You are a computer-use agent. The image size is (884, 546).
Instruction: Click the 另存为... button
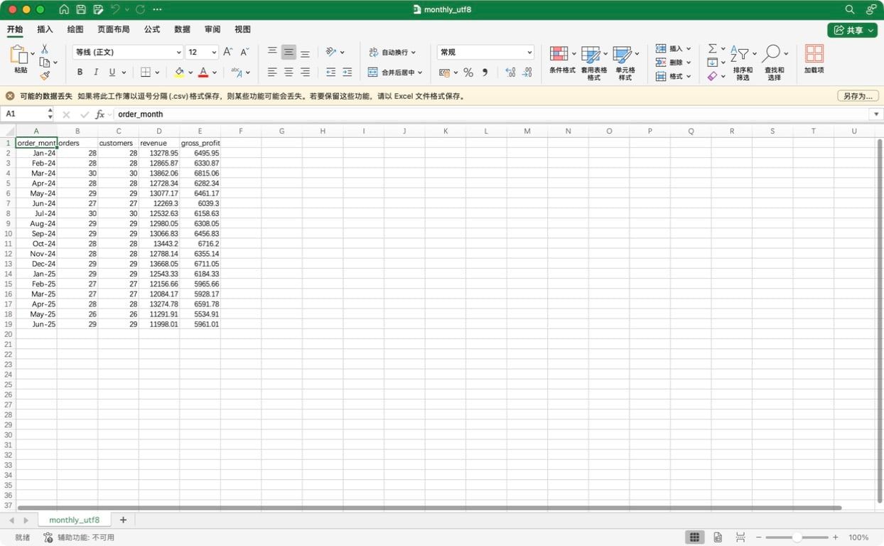click(x=857, y=96)
